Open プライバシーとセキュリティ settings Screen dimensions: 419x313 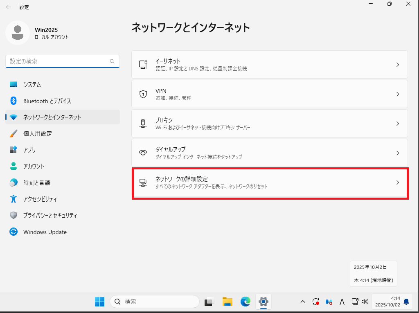coord(50,216)
